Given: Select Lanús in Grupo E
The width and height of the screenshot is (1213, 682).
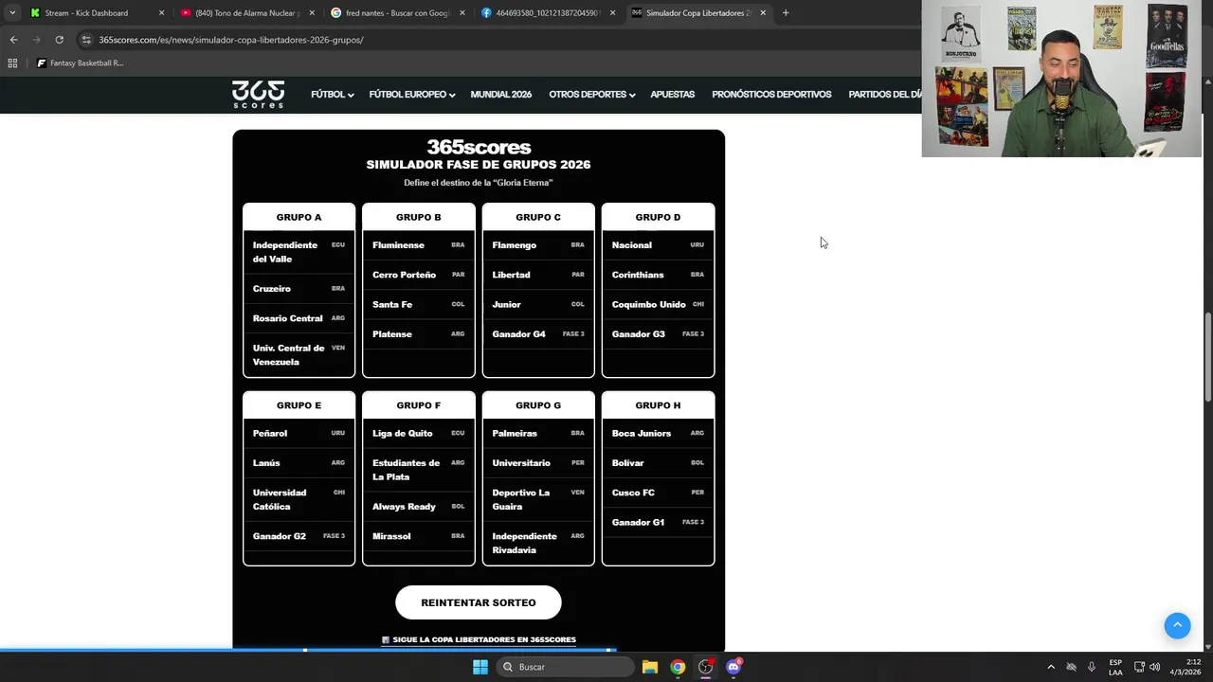Looking at the screenshot, I should pos(299,463).
